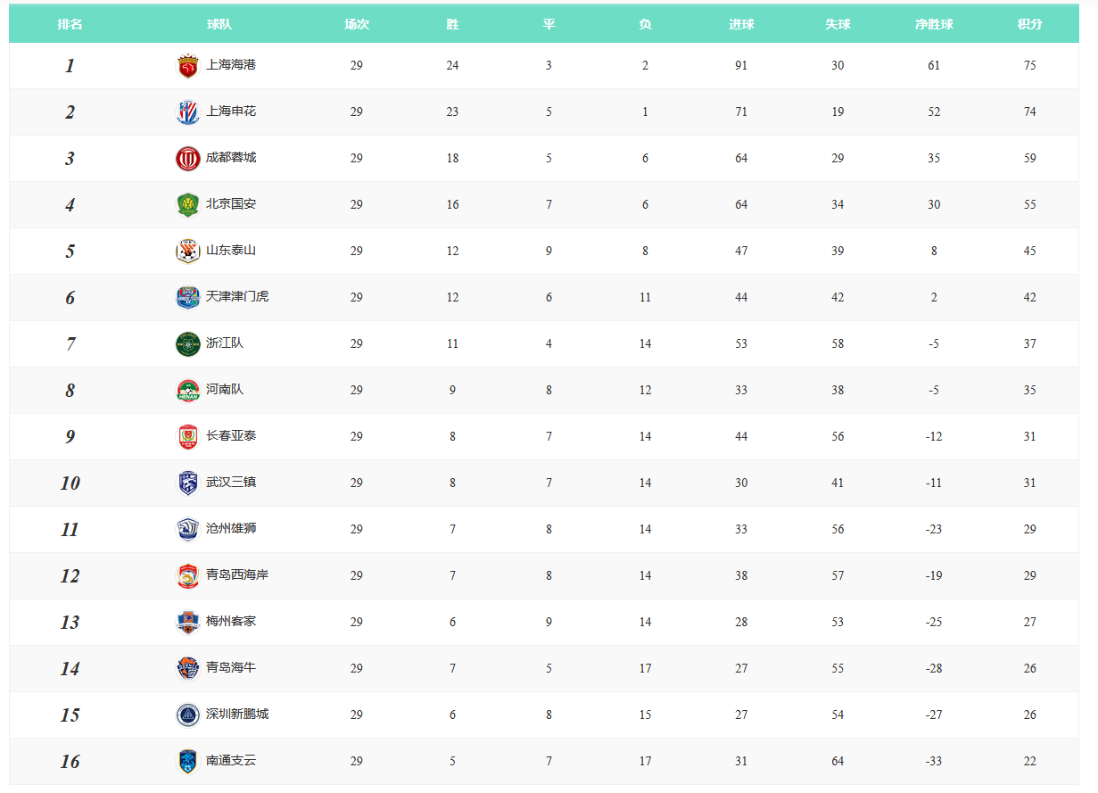
Task: Click the 排名 column header
Action: coord(70,25)
